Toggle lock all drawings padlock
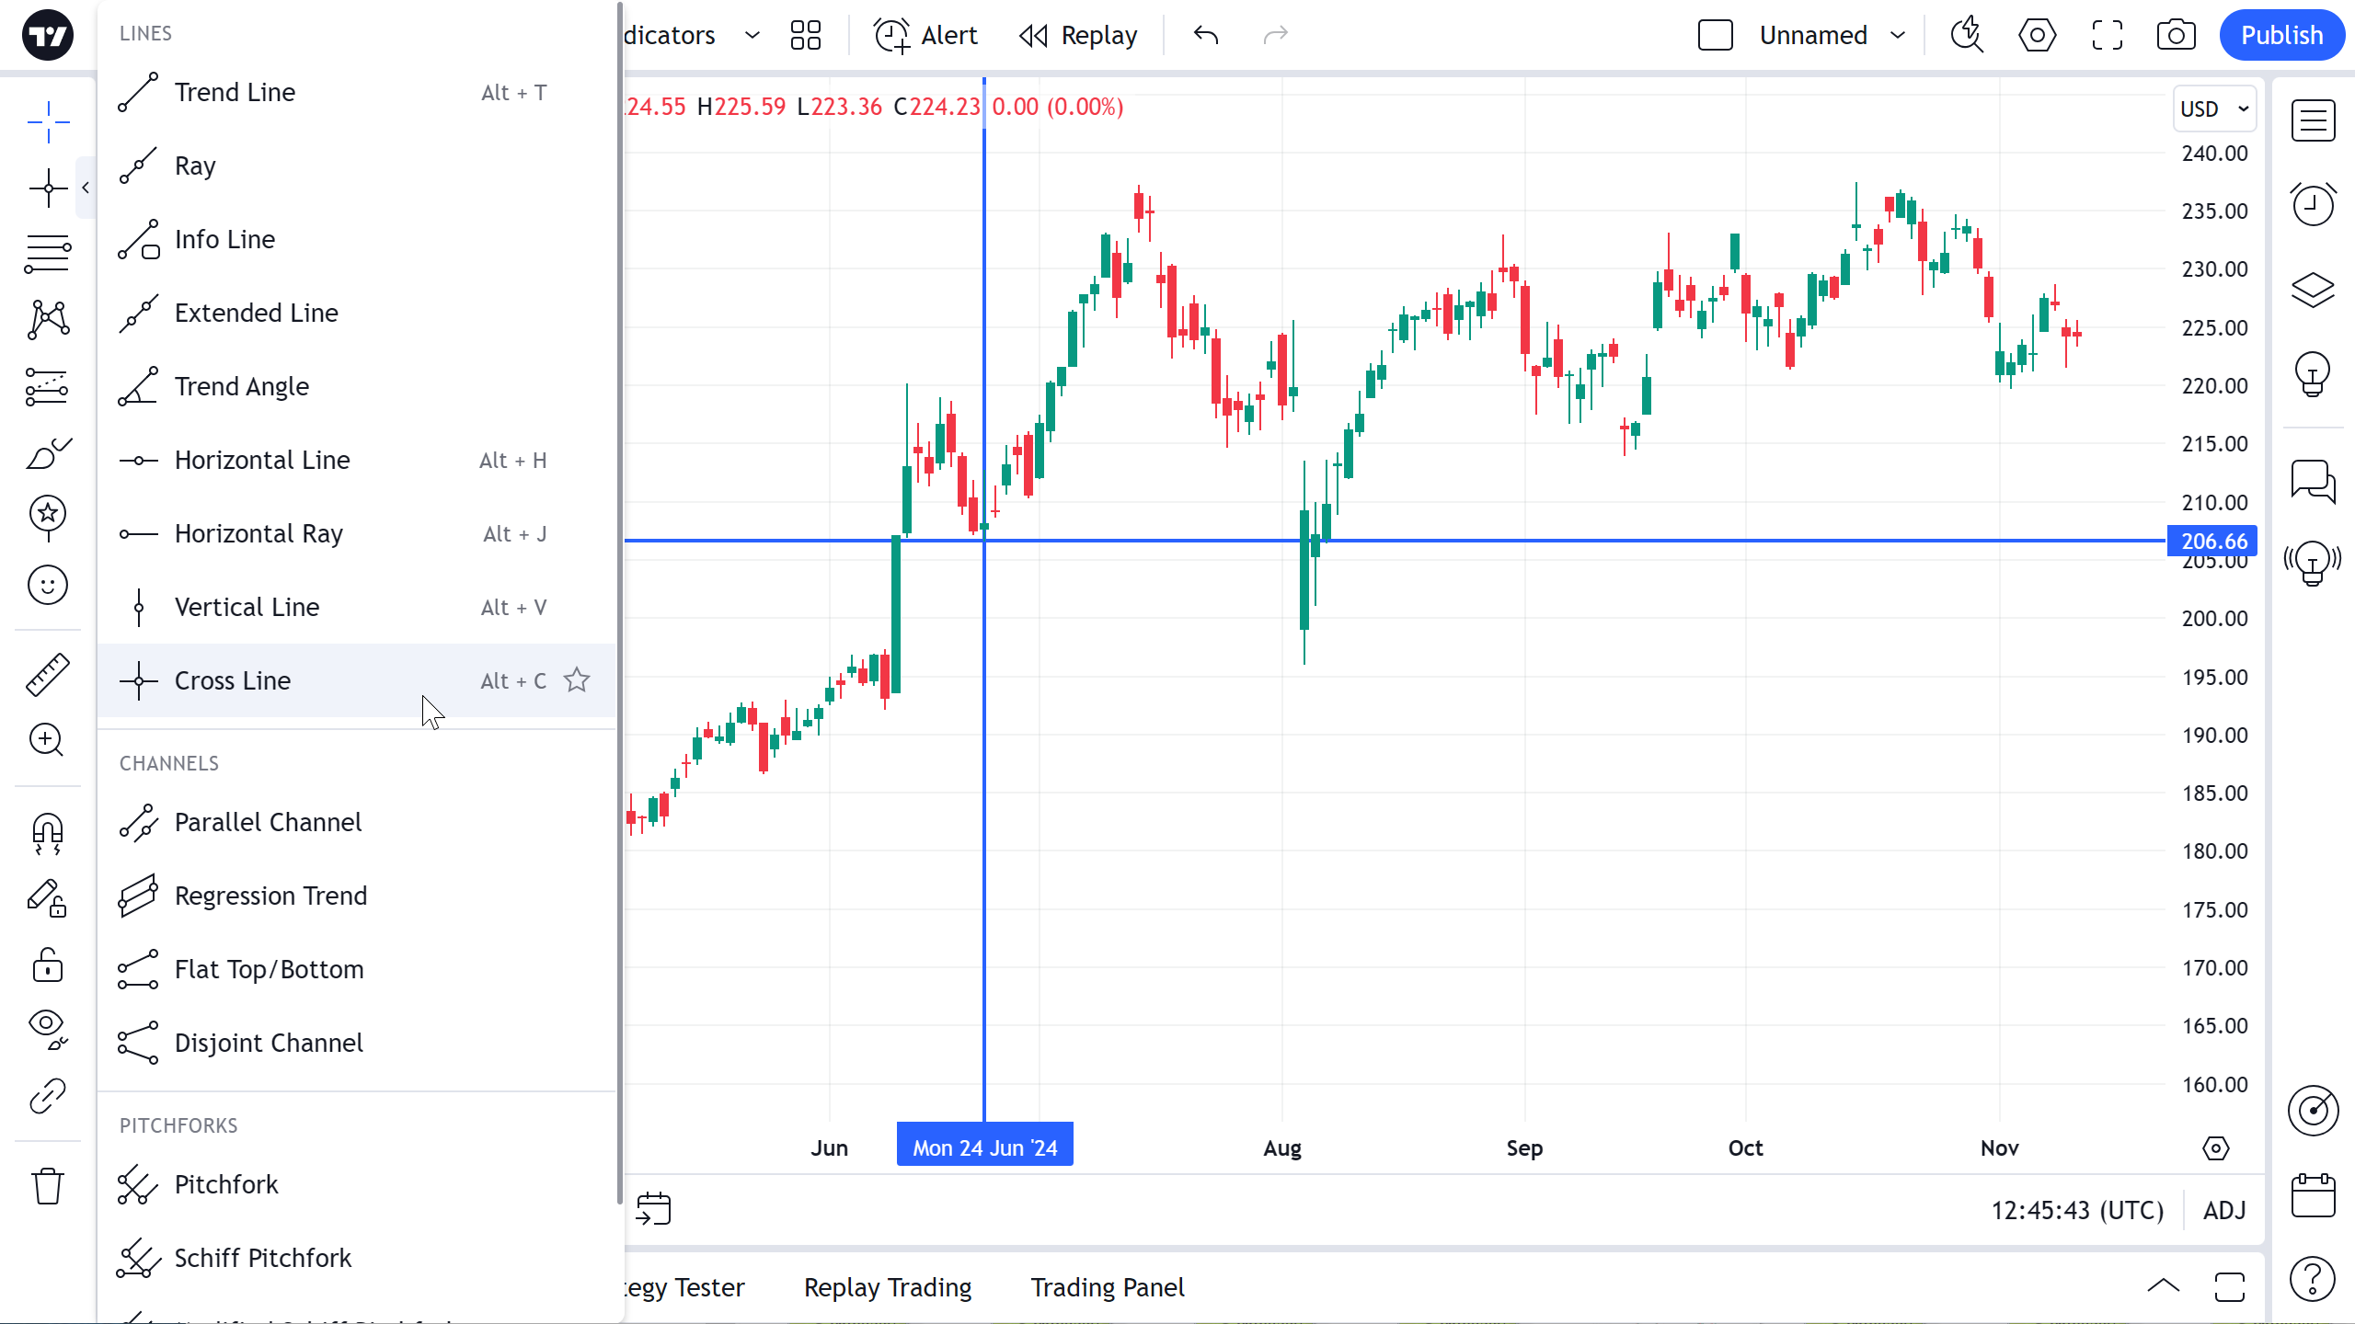This screenshot has width=2355, height=1324. [47, 965]
